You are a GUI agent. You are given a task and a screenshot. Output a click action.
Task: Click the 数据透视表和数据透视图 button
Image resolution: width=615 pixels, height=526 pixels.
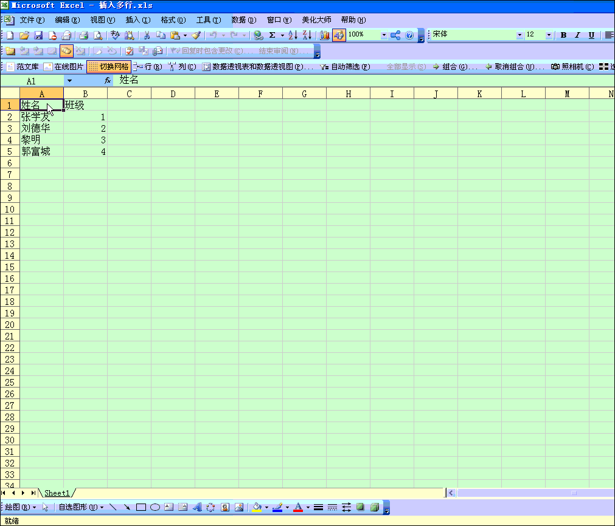click(x=258, y=67)
